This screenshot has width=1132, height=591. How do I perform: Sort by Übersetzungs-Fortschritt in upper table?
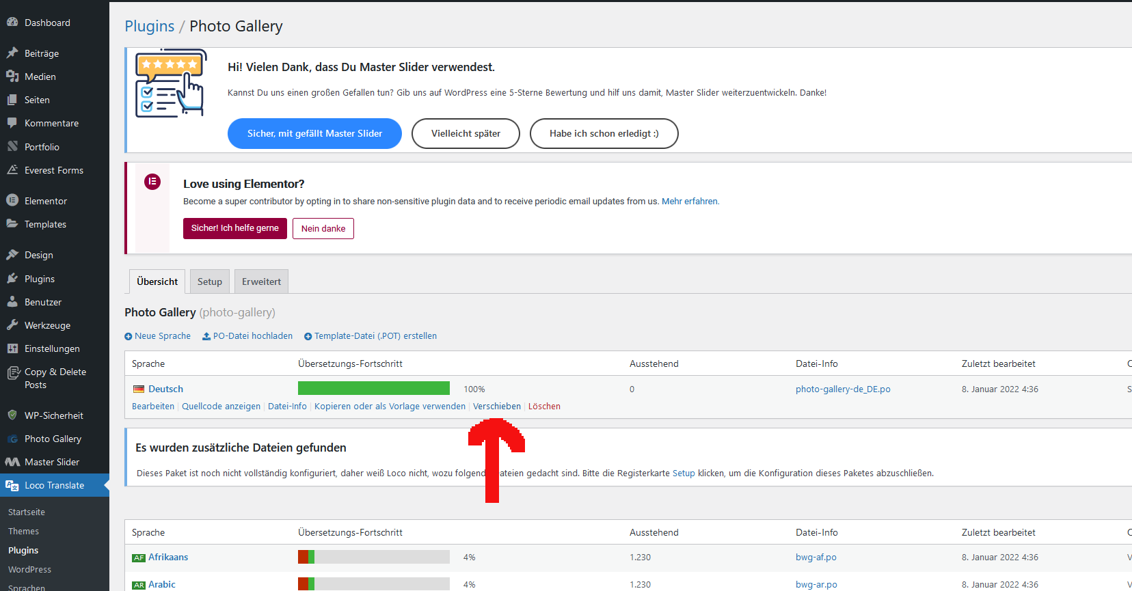tap(350, 363)
